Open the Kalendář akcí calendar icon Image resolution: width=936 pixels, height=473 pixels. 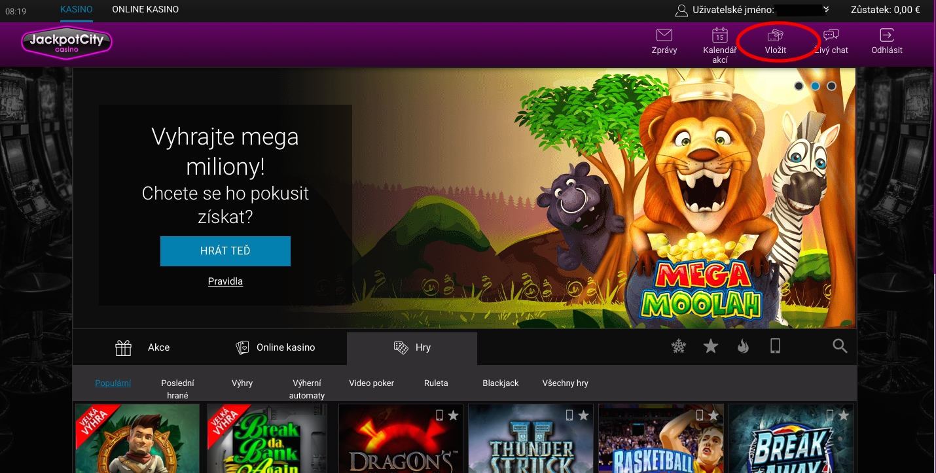(719, 35)
